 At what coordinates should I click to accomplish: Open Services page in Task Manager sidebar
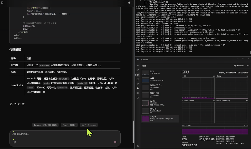(x=138, y=98)
